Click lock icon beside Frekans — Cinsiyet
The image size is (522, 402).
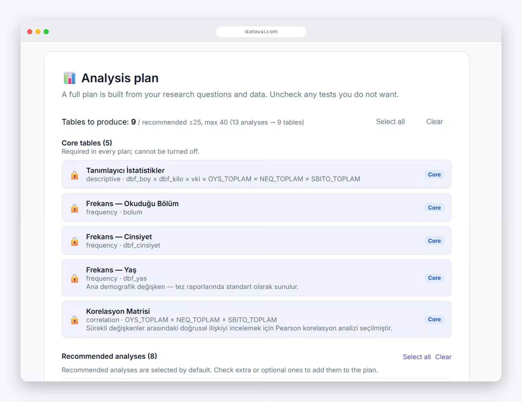point(75,241)
